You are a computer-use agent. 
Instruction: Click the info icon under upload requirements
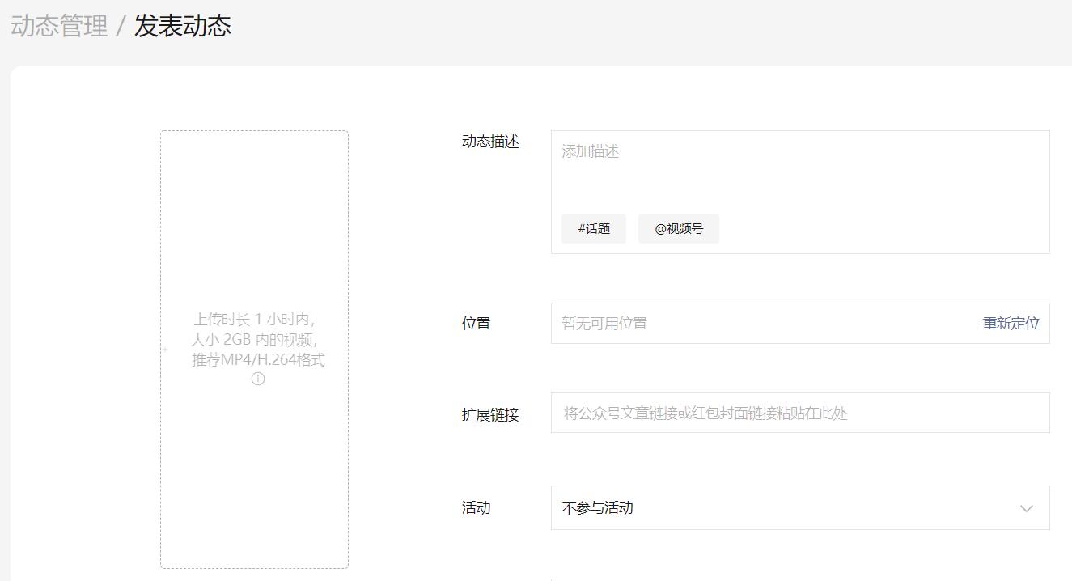click(258, 379)
